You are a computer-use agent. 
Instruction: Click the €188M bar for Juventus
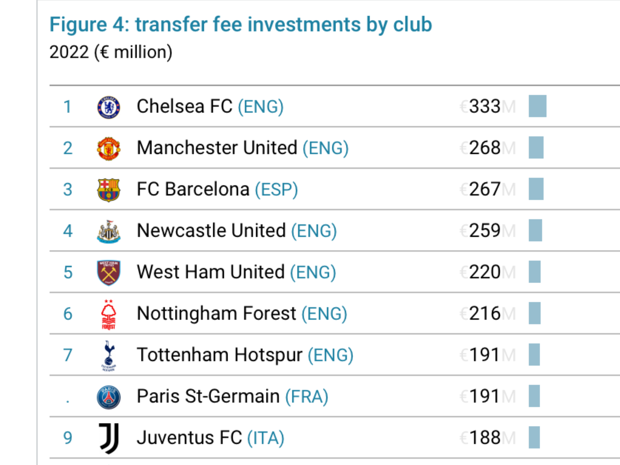[x=534, y=437]
